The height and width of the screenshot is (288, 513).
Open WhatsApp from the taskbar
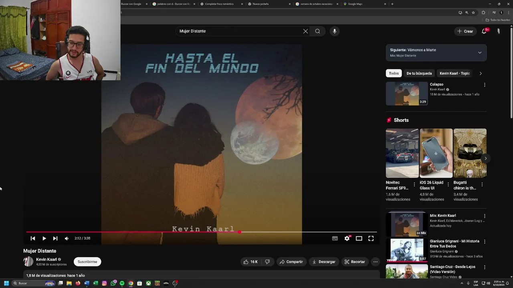click(x=113, y=283)
